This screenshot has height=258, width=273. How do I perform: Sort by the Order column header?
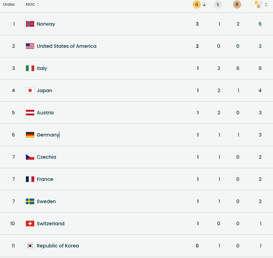tap(9, 4)
